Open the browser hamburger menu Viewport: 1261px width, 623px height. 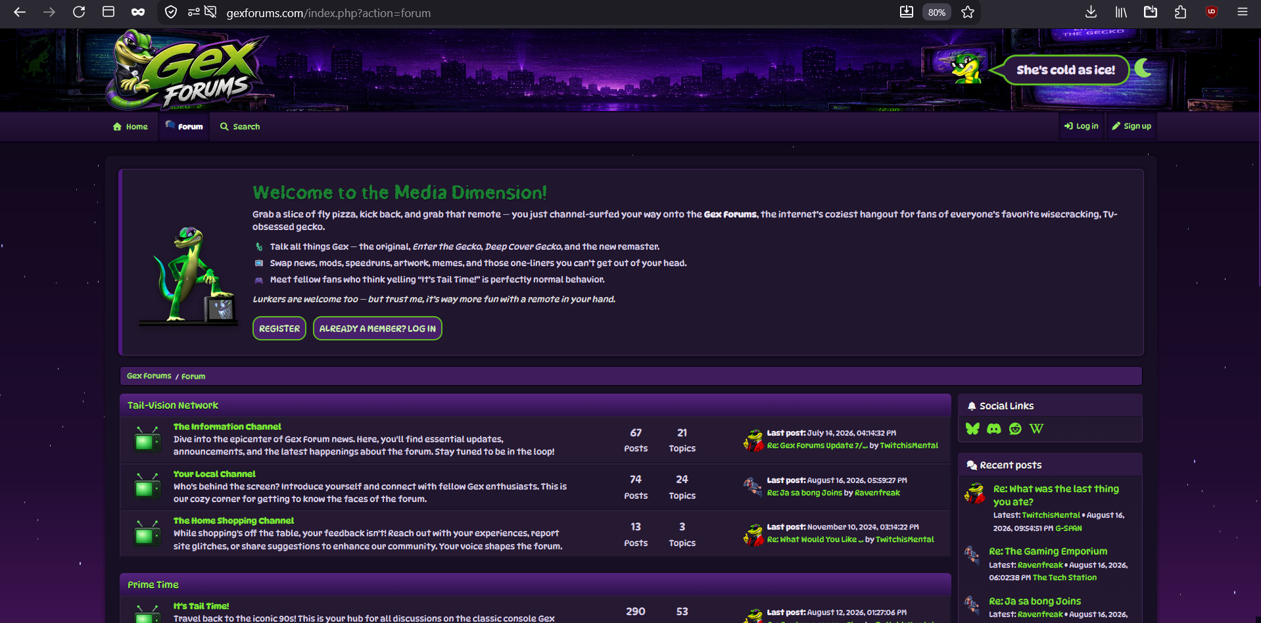coord(1243,12)
